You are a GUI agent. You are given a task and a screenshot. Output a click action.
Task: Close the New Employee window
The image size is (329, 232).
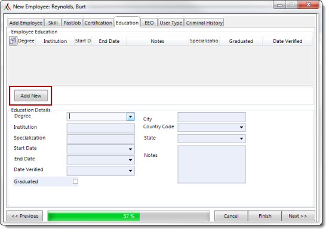point(309,5)
